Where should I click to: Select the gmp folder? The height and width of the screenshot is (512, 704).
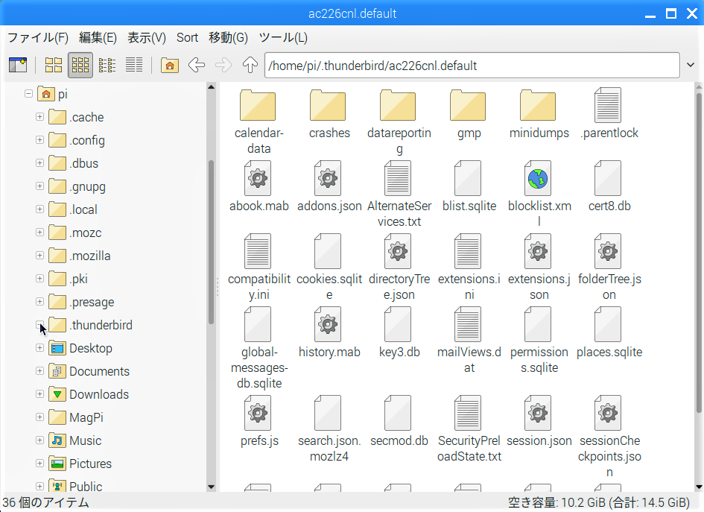coord(469,114)
